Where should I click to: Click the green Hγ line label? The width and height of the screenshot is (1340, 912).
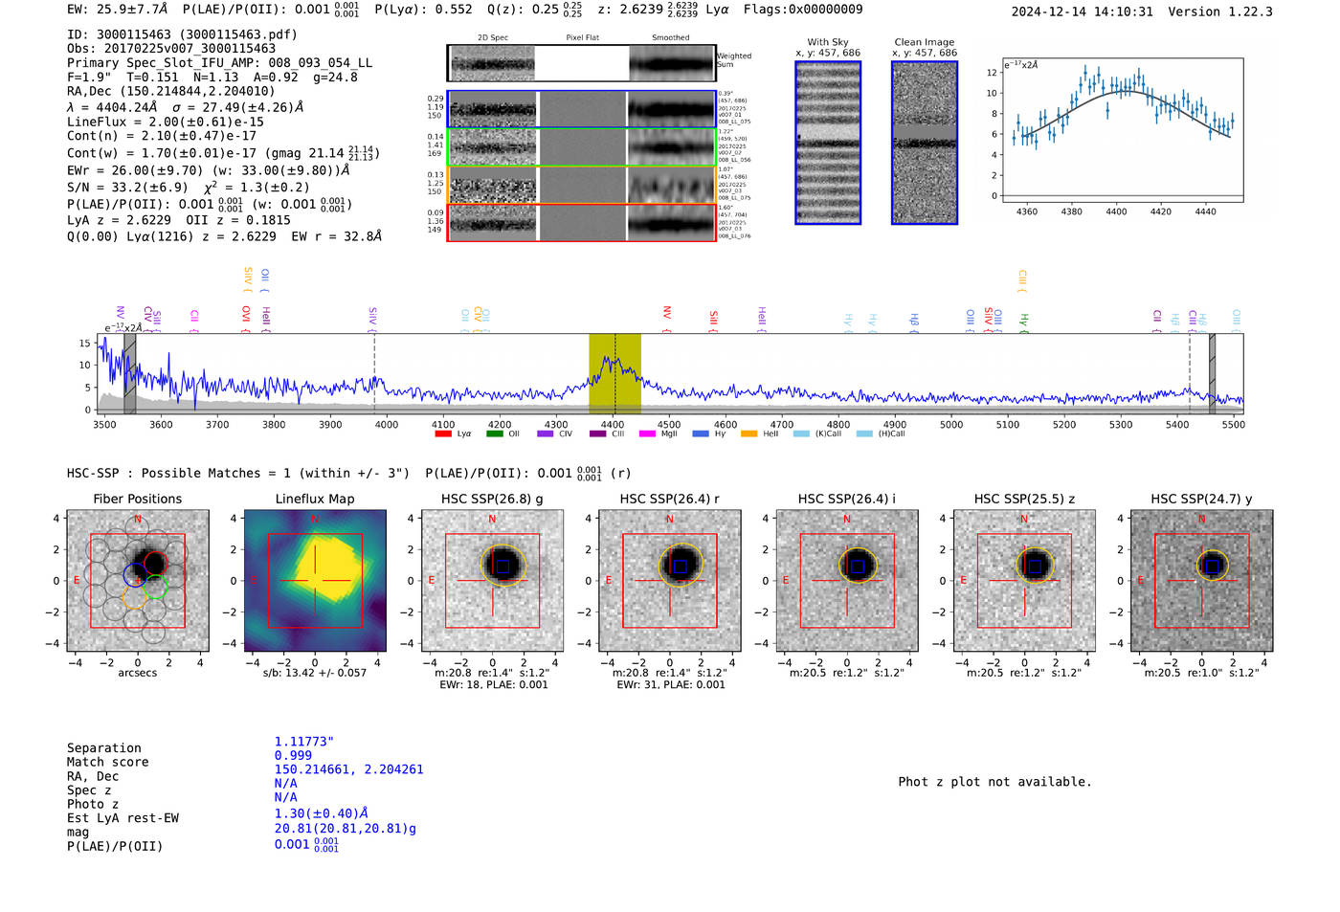(1023, 323)
